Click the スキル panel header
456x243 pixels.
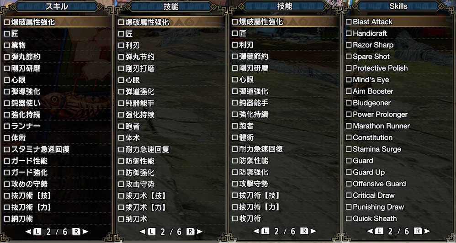click(57, 6)
